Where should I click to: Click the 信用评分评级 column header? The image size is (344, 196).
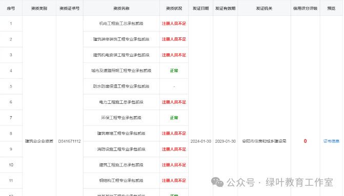tap(305, 8)
